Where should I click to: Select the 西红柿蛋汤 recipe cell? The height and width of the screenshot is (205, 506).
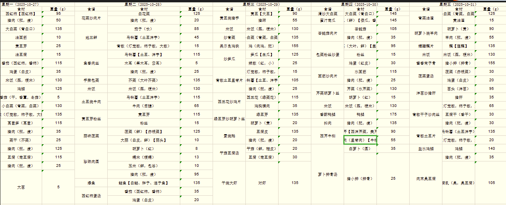pos(91,195)
